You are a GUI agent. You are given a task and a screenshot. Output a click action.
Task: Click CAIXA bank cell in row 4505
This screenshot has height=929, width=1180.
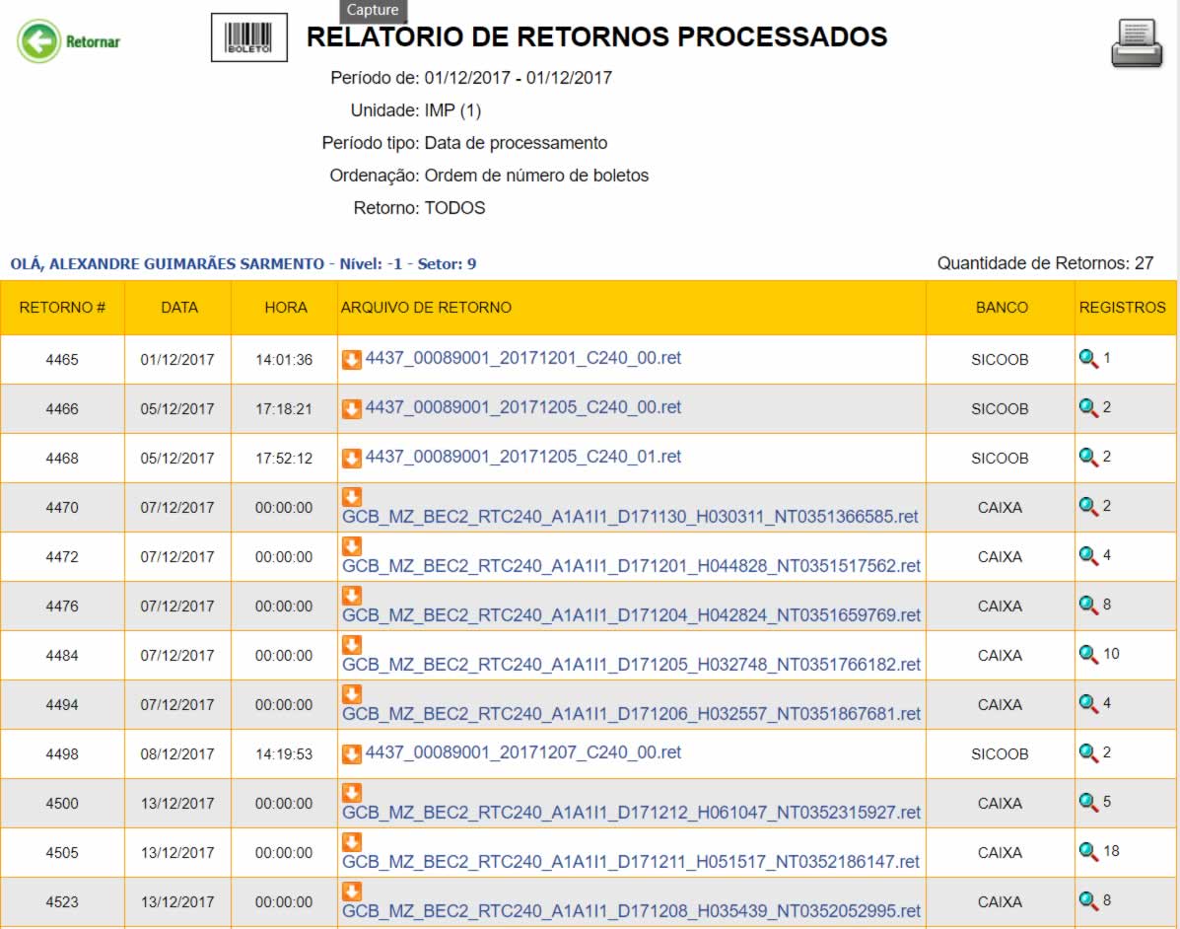pyautogui.click(x=1000, y=853)
